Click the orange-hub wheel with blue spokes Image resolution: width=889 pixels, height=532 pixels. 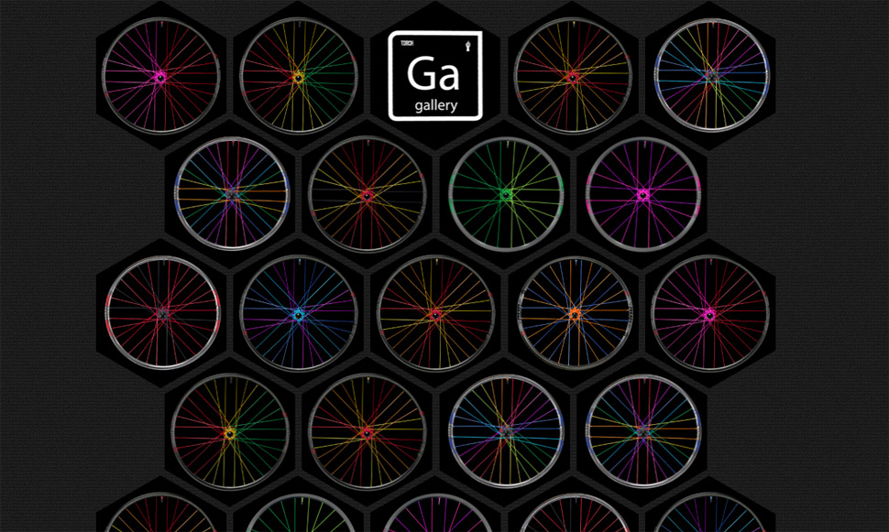(x=574, y=313)
